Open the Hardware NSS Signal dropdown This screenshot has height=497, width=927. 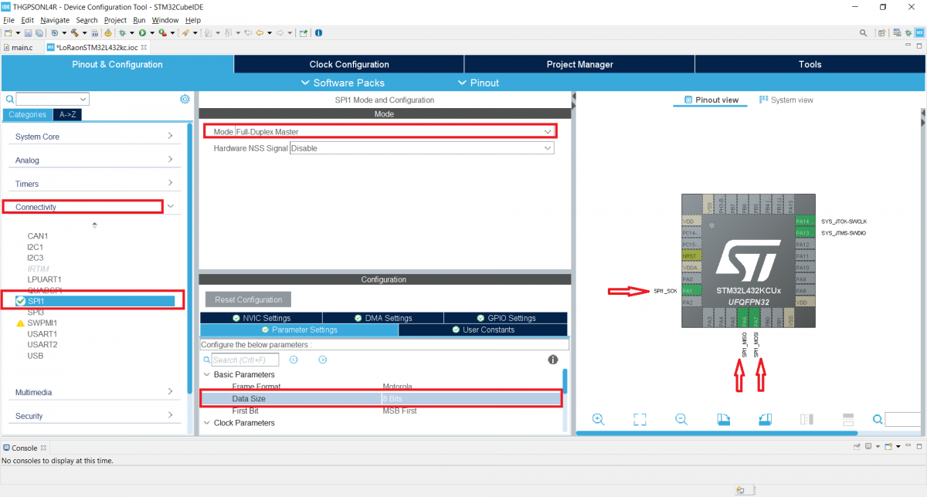point(421,148)
